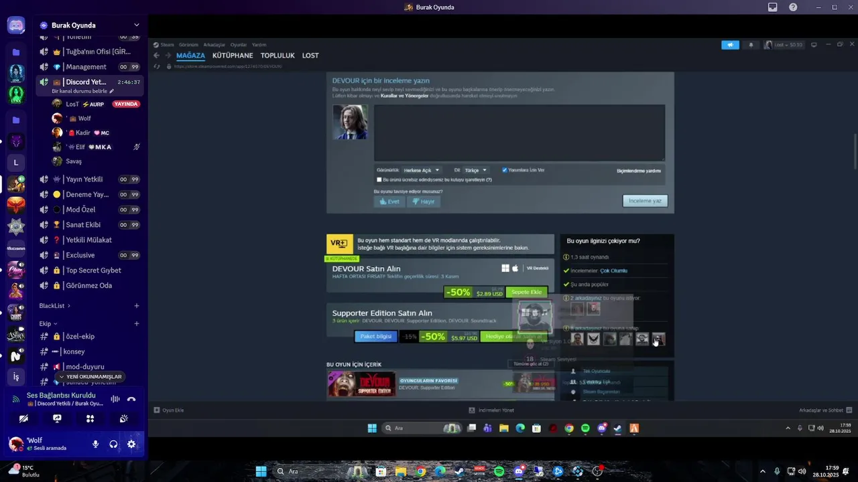Open Steam LOST profile tab
Screen dimensions: 858x482
pyautogui.click(x=310, y=56)
